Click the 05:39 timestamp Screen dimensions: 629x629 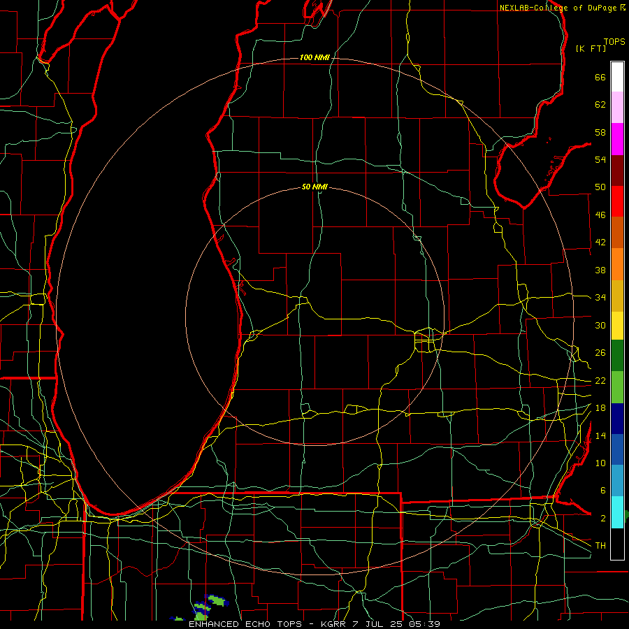[424, 624]
